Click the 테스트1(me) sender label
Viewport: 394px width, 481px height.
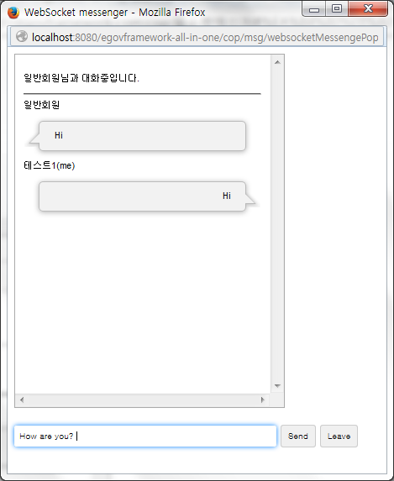click(x=50, y=165)
